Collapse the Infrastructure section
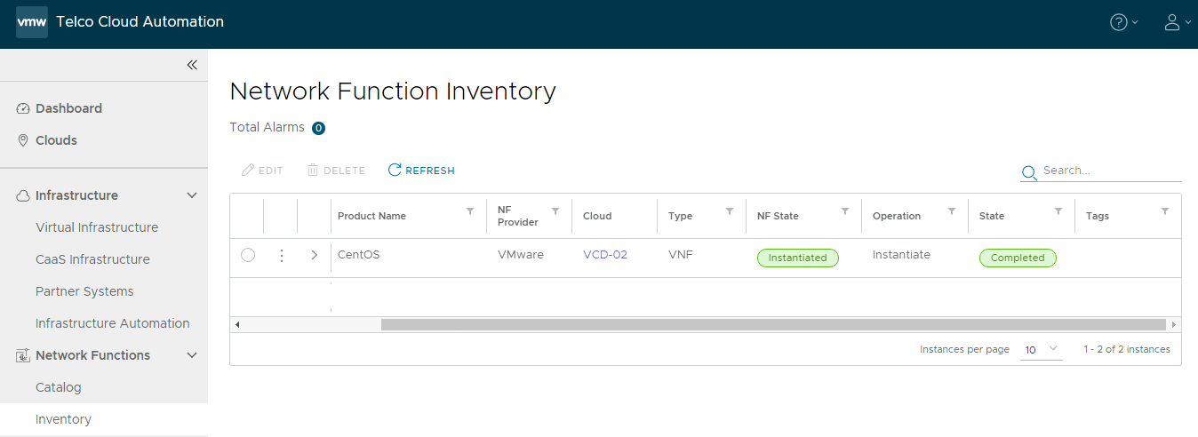Image resolution: width=1198 pixels, height=437 pixels. [x=191, y=195]
